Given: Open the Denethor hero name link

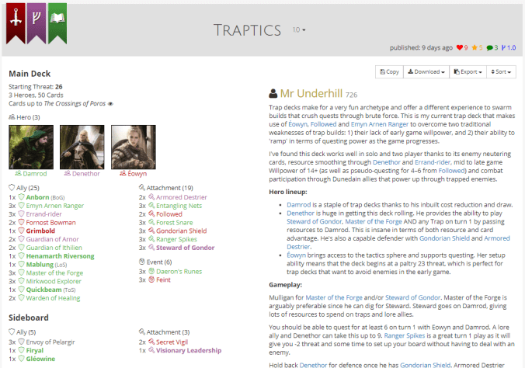Looking at the screenshot, I should click(x=85, y=174).
